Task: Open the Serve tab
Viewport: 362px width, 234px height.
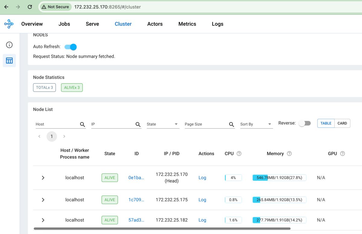Action: point(92,24)
